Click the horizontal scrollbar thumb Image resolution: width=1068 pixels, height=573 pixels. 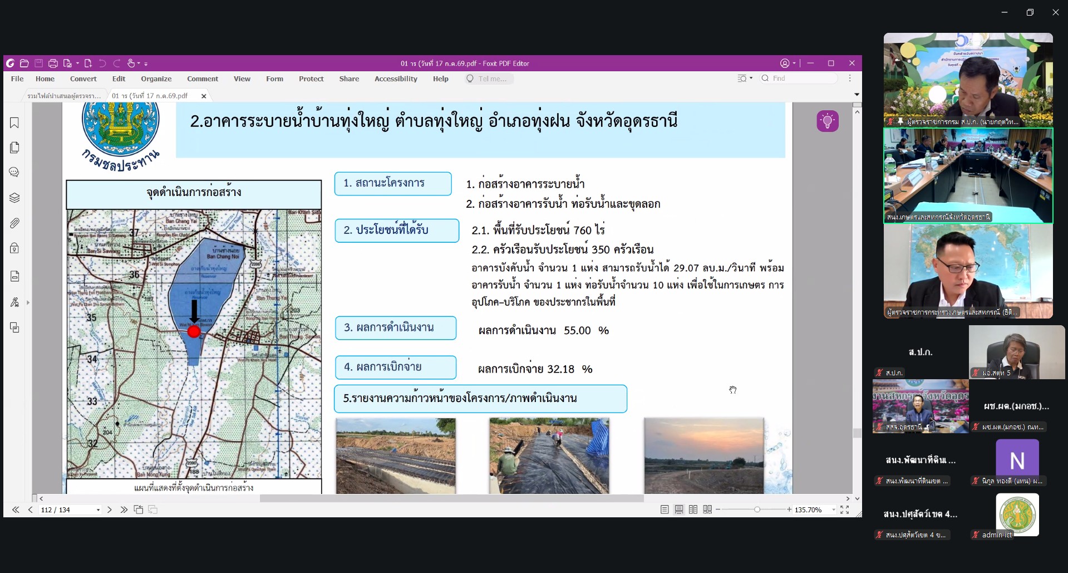click(451, 498)
